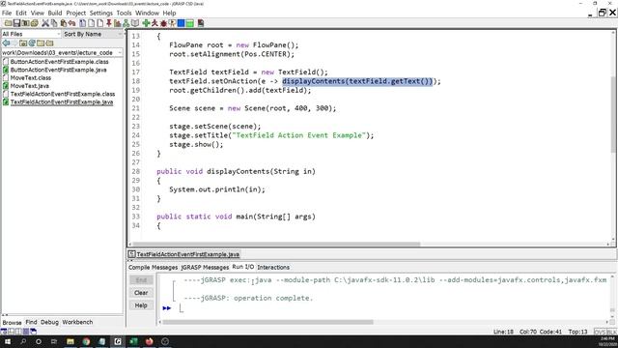Image resolution: width=618 pixels, height=348 pixels.
Task: Click the undo arrow toolbar icon
Action: 71,23
